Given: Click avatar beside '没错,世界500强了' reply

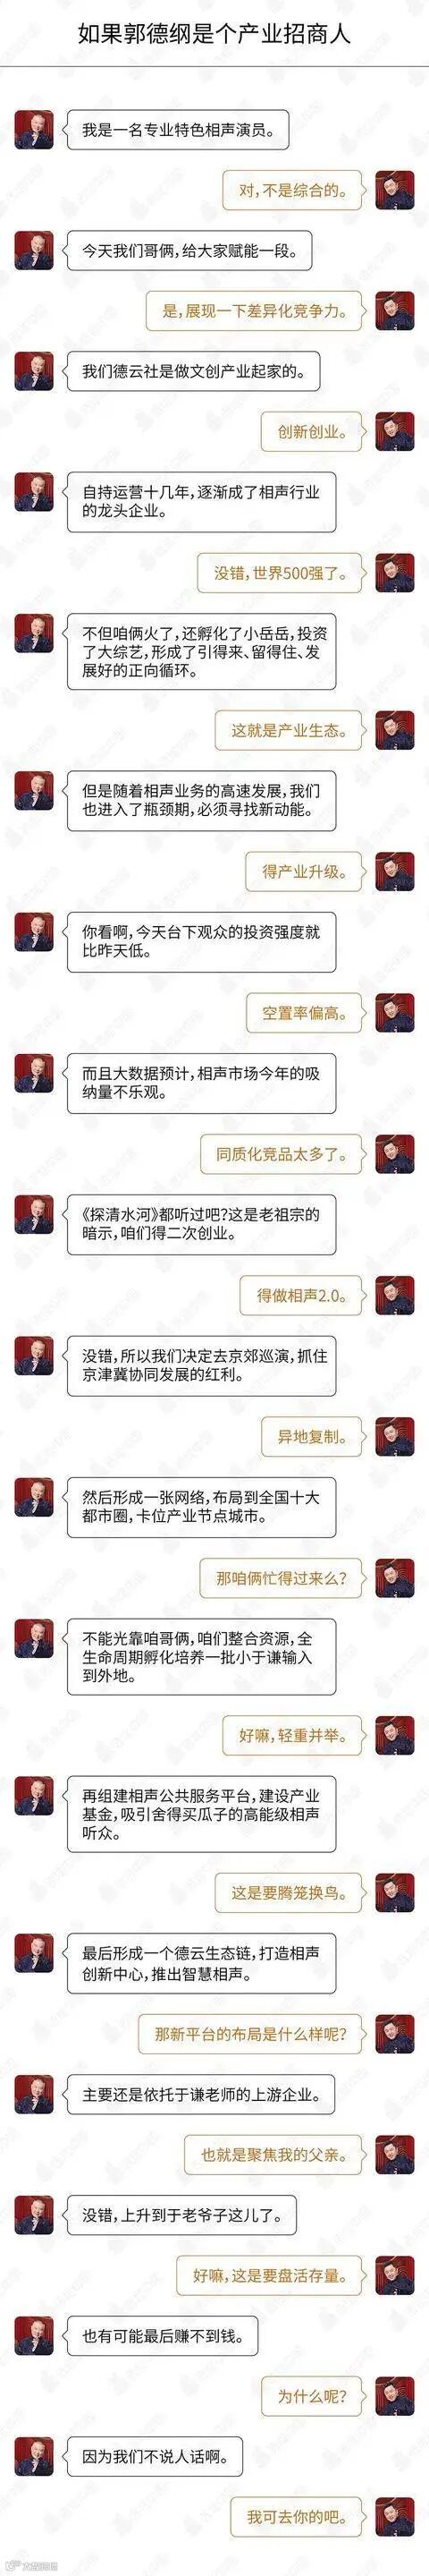Looking at the screenshot, I should (x=394, y=573).
